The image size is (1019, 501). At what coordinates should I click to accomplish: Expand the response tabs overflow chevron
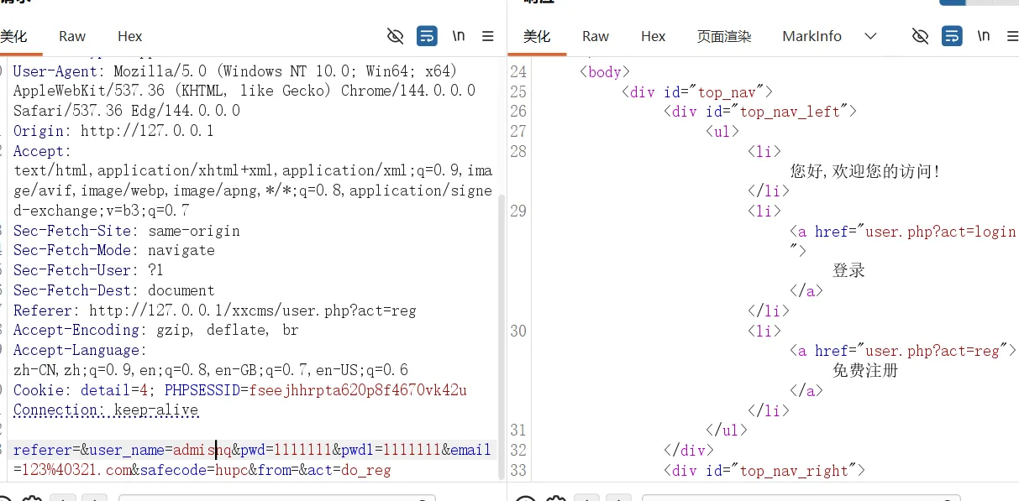pos(870,36)
